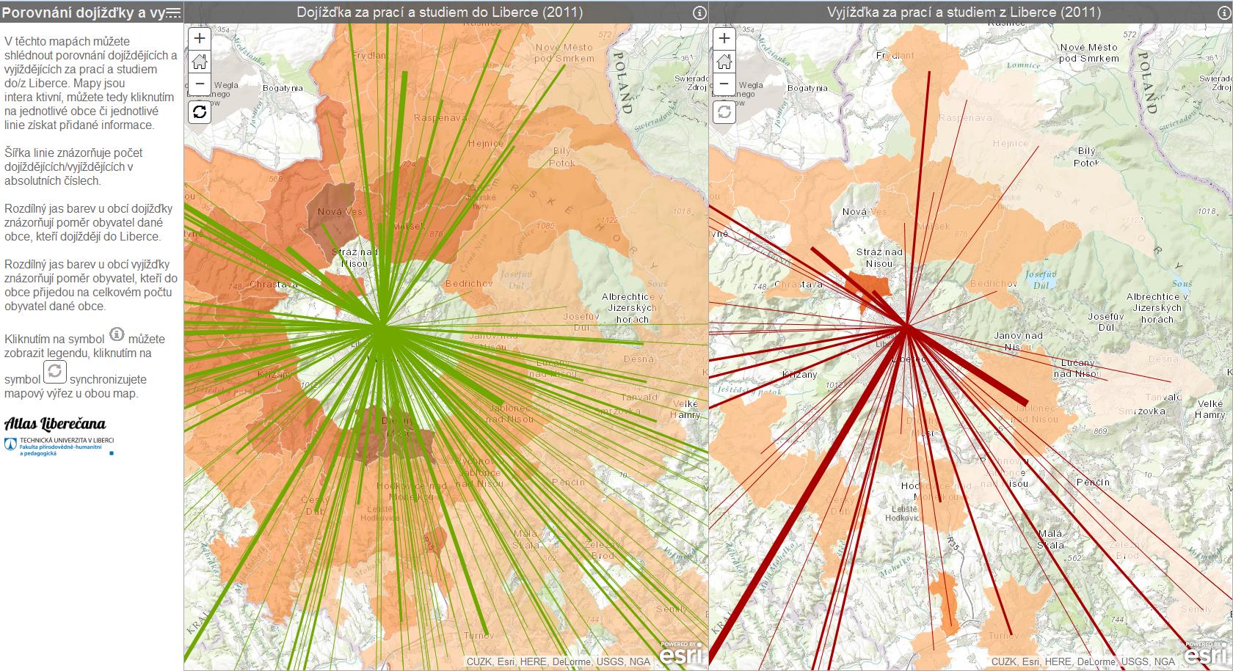Click Josefův Důl label on right map
This screenshot has height=671, width=1233.
1105,321
